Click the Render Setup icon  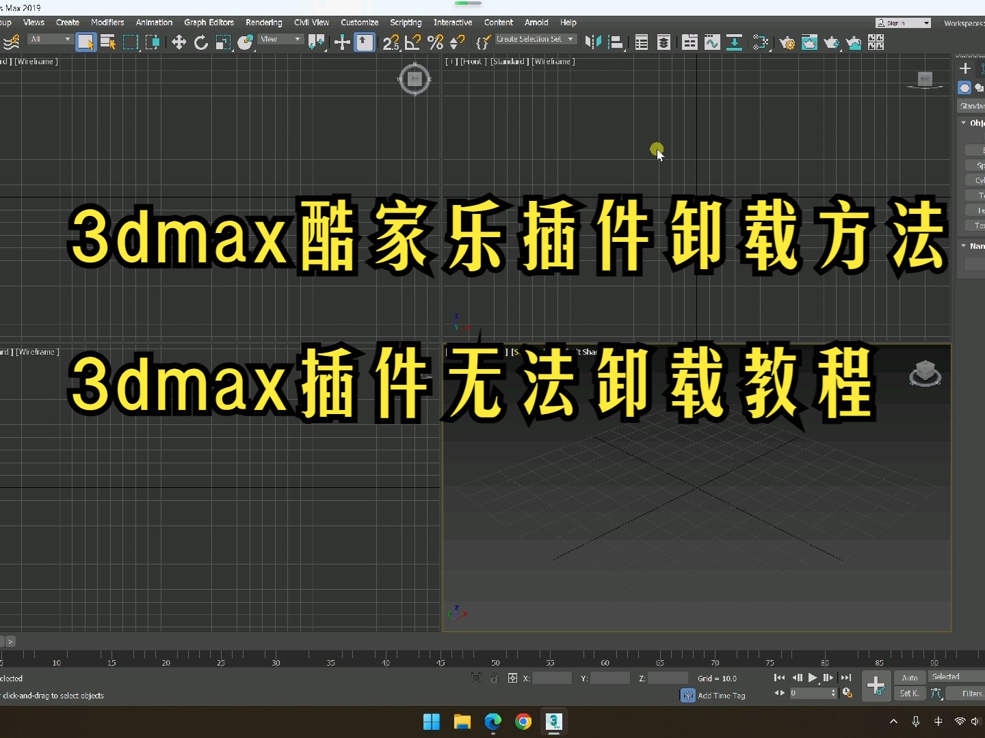point(788,42)
